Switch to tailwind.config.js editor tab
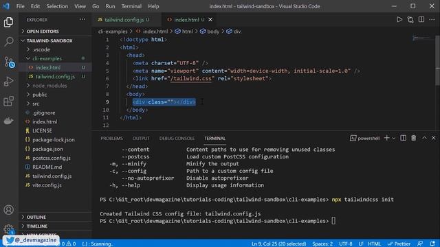Image resolution: width=440 pixels, height=247 pixels. [124, 20]
